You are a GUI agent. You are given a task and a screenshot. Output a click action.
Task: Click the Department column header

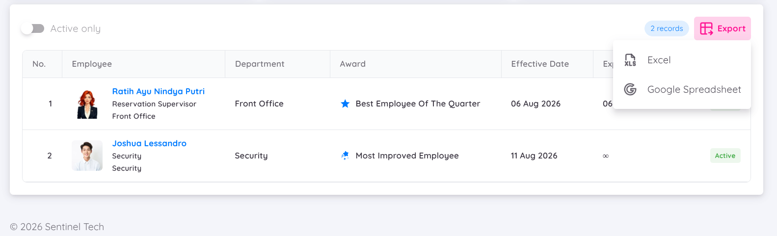point(260,64)
